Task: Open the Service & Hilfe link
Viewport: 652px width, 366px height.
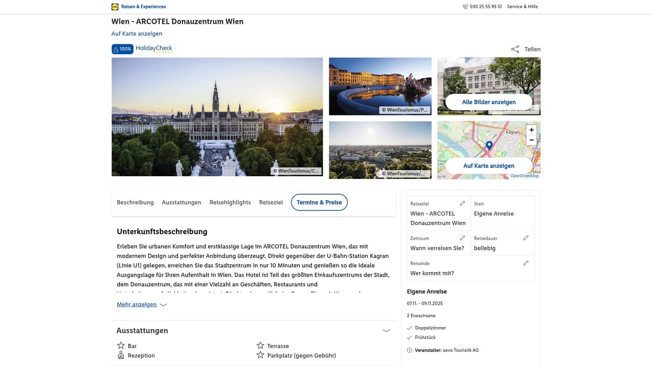Action: [522, 7]
